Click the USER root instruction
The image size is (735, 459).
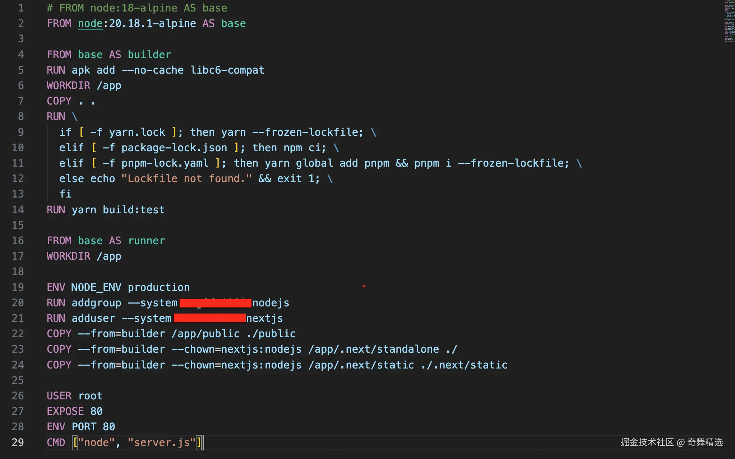point(74,396)
